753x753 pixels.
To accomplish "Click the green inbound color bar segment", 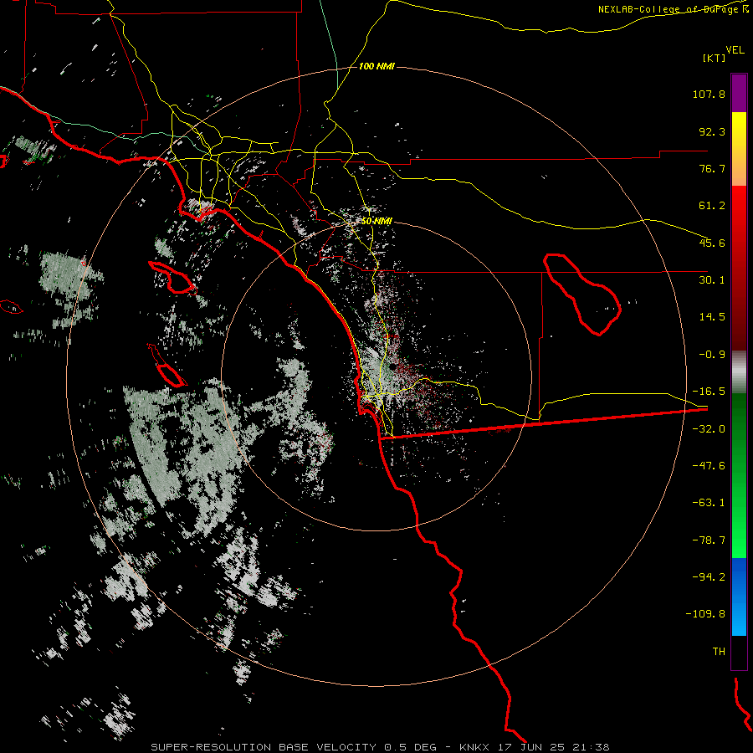I will (739, 475).
